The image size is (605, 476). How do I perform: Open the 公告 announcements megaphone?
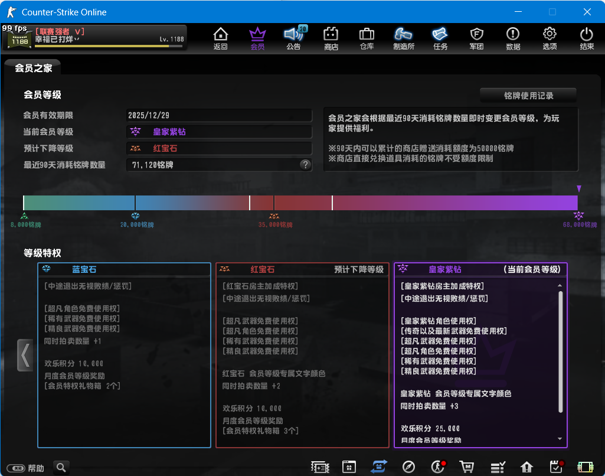[293, 38]
